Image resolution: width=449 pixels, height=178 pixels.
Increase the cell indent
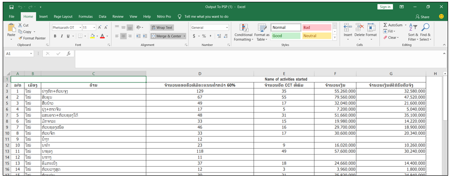(x=145, y=36)
